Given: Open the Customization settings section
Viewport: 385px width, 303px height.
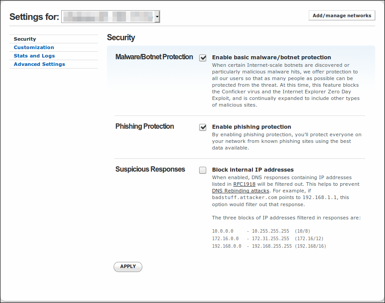Looking at the screenshot, I should click(34, 47).
